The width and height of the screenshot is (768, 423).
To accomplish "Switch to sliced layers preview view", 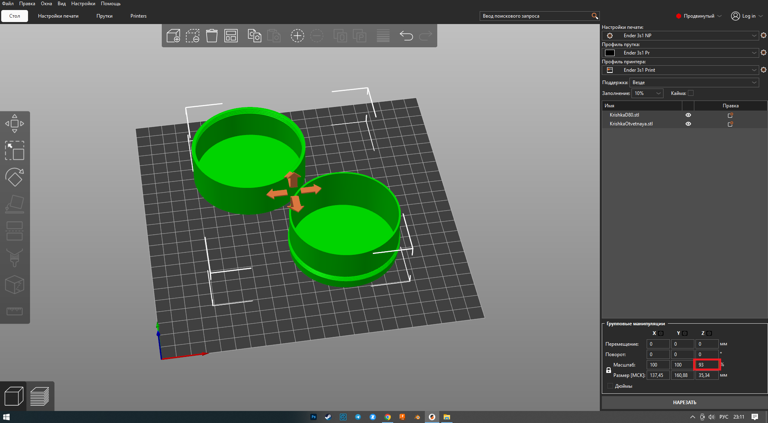I will [x=40, y=396].
